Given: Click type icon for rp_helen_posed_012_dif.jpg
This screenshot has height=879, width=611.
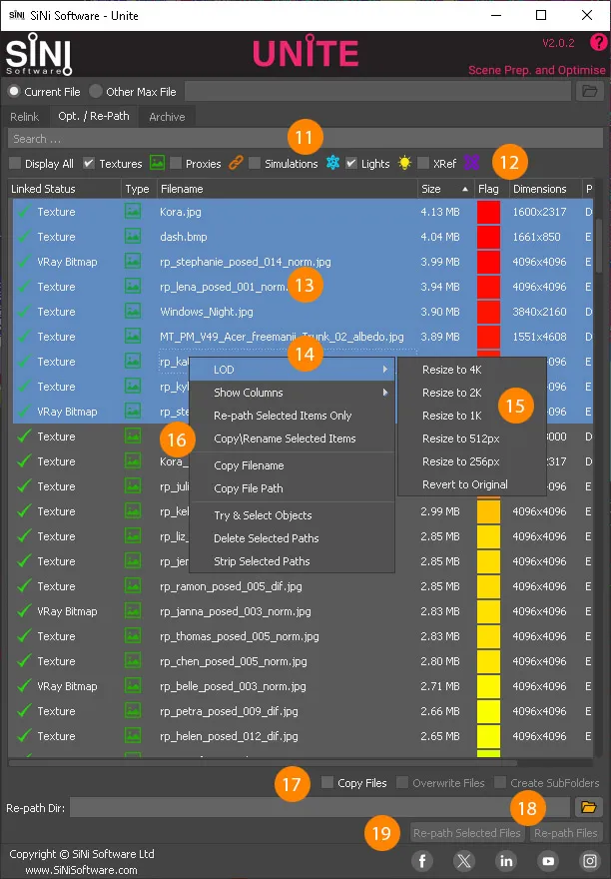Looking at the screenshot, I should 133,735.
